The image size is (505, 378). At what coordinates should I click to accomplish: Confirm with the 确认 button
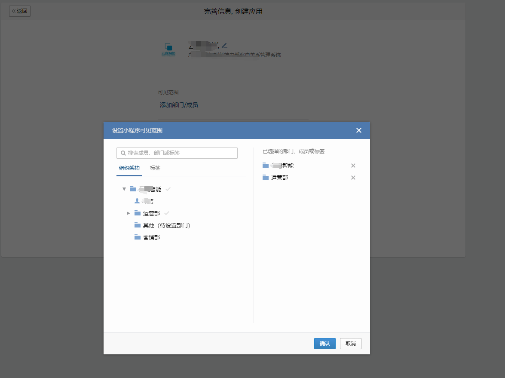(x=324, y=344)
